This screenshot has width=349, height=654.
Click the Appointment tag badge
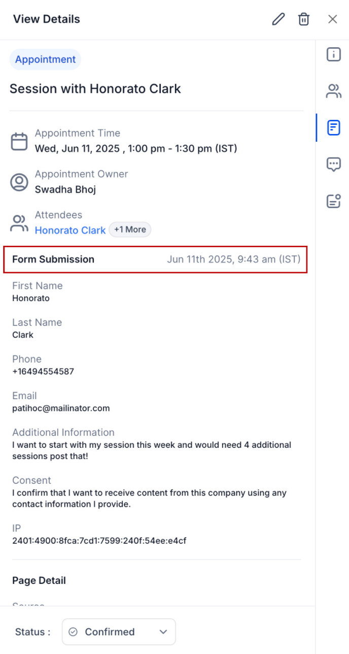(45, 59)
